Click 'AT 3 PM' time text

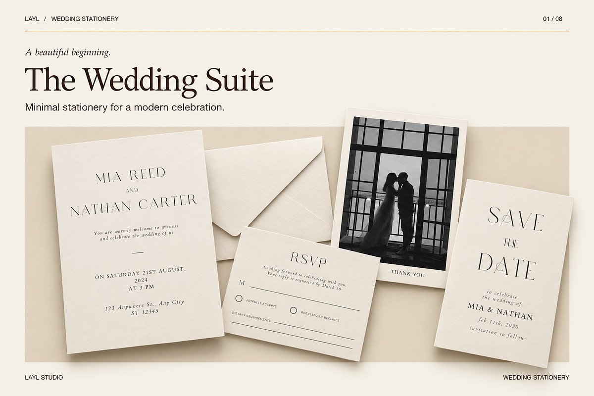click(x=142, y=287)
